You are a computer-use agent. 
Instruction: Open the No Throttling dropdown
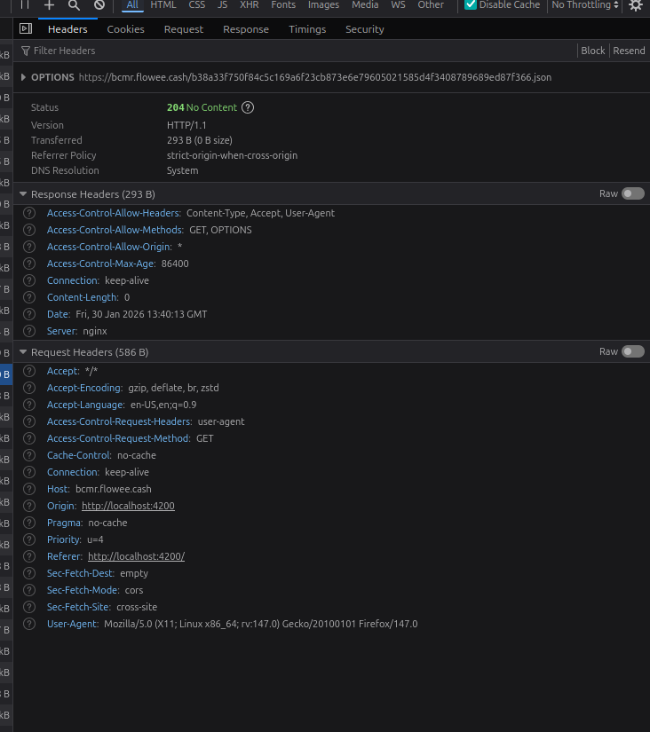[x=585, y=5]
